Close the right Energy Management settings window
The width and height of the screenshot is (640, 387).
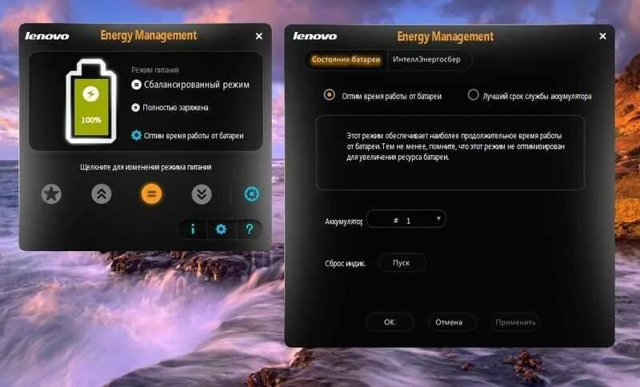tap(602, 36)
